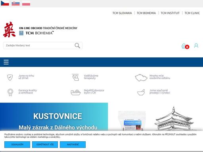The height and width of the screenshot is (152, 203).
Task: Open cookie NASTAVENÍ button
Action: point(73,144)
